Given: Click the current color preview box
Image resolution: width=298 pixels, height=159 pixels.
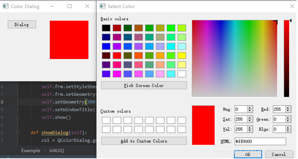Looking at the screenshot, I should point(203,125).
